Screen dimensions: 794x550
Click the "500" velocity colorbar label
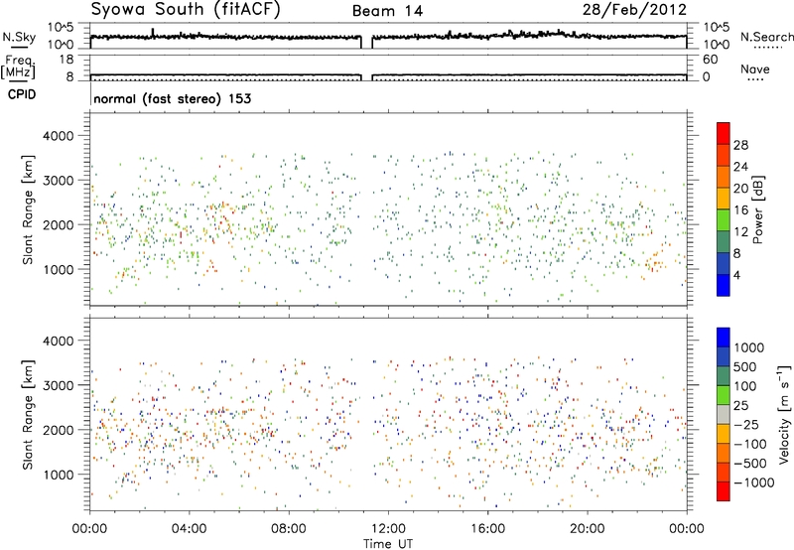745,366
